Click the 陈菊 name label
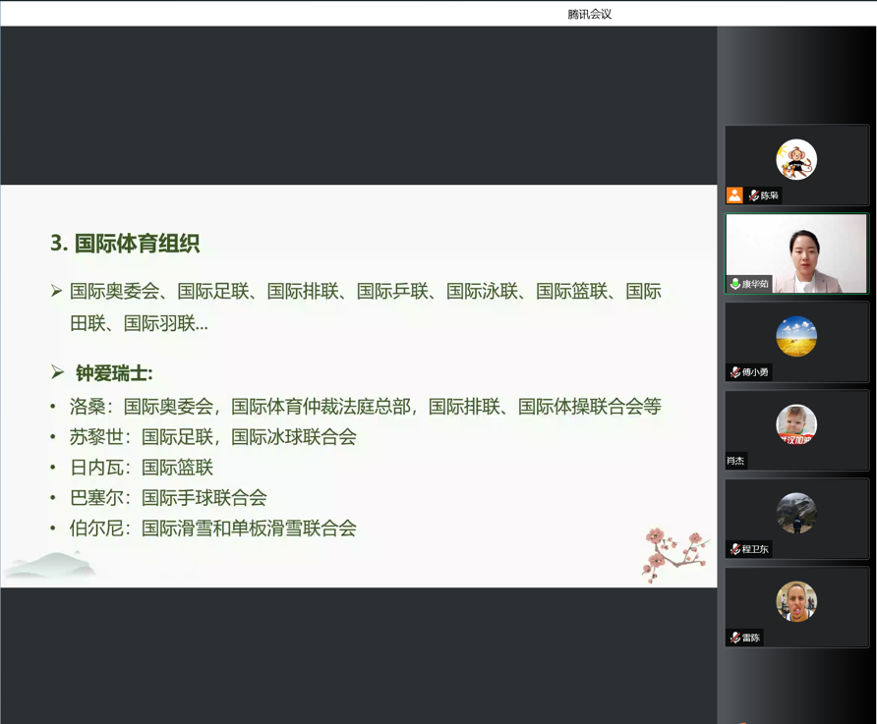 (770, 195)
